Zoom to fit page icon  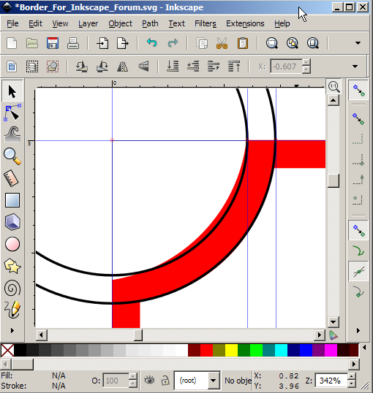pyautogui.click(x=313, y=43)
